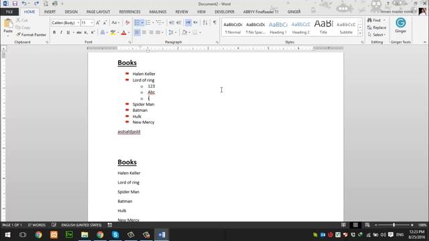Save the document with the floppy disk icon
Viewport: 429px width, 241px height.
[x=15, y=3]
